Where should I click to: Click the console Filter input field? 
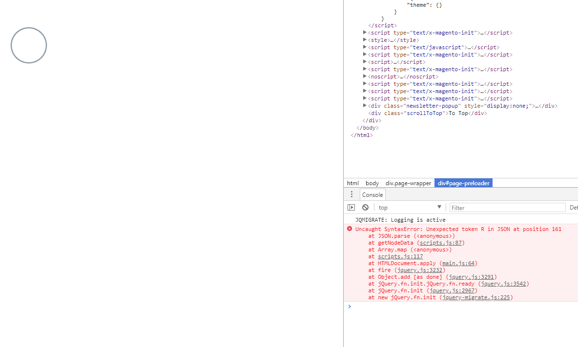pyautogui.click(x=508, y=207)
